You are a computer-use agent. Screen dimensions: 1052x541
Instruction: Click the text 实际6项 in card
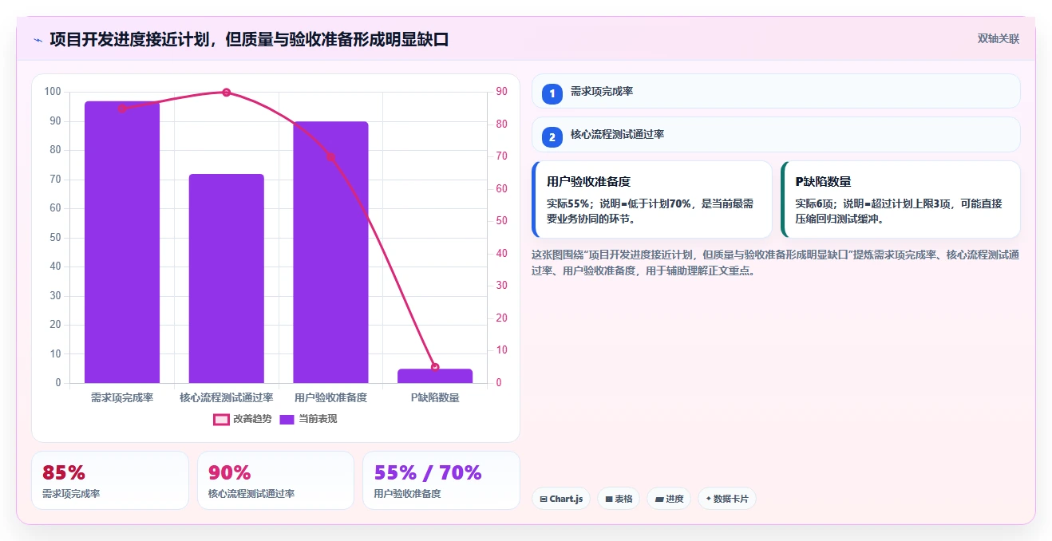click(x=812, y=203)
